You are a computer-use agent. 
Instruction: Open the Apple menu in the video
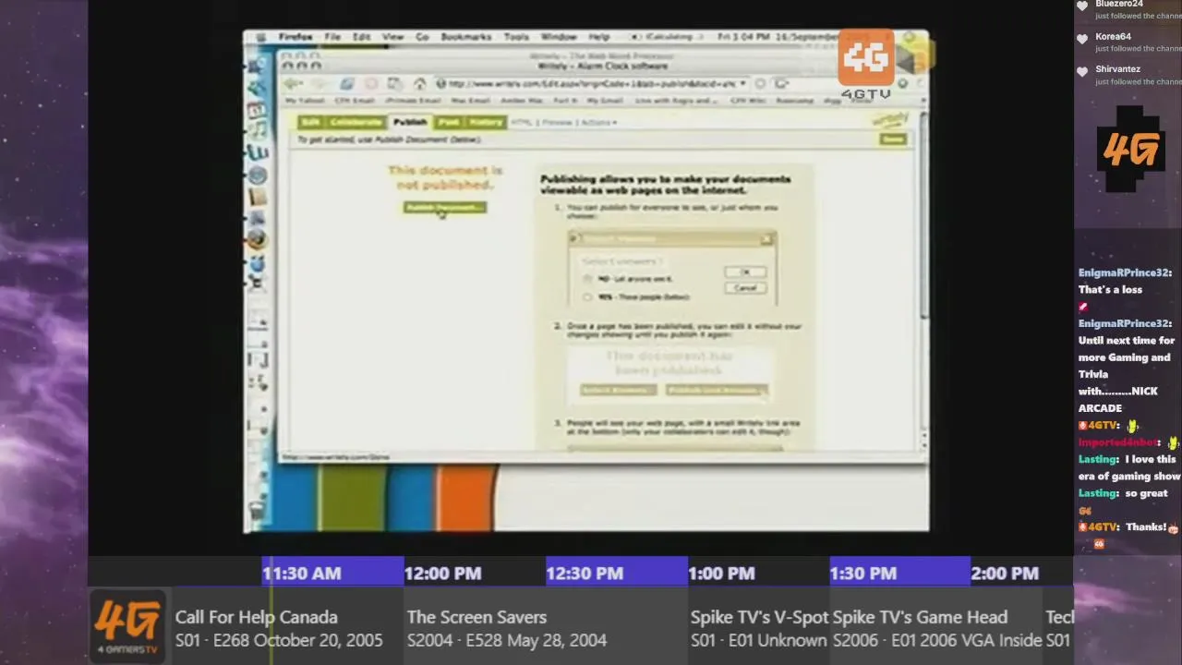[261, 37]
